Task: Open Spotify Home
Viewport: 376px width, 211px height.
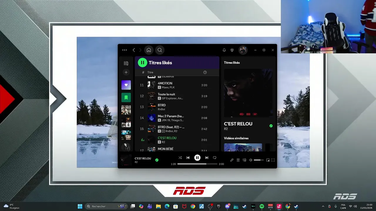Action: pyautogui.click(x=149, y=50)
